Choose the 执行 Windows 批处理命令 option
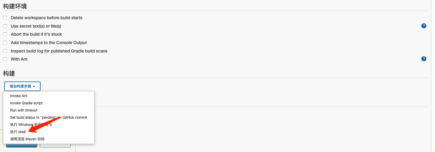 31,125
